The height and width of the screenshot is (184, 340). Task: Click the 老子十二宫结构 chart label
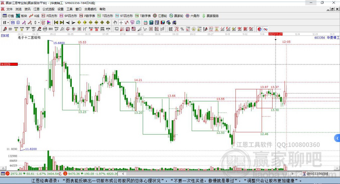pyautogui.click(x=29, y=38)
